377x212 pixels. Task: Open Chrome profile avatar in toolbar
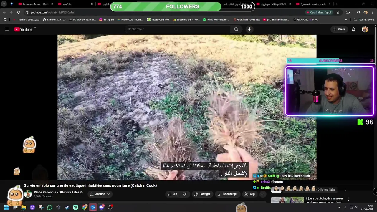point(366,12)
